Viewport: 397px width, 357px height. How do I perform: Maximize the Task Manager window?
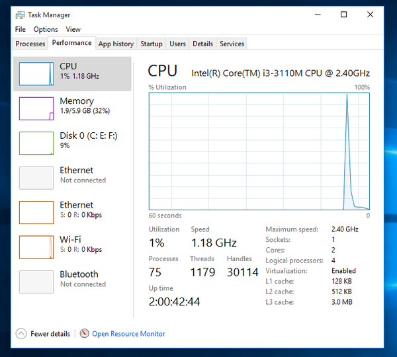tap(343, 15)
